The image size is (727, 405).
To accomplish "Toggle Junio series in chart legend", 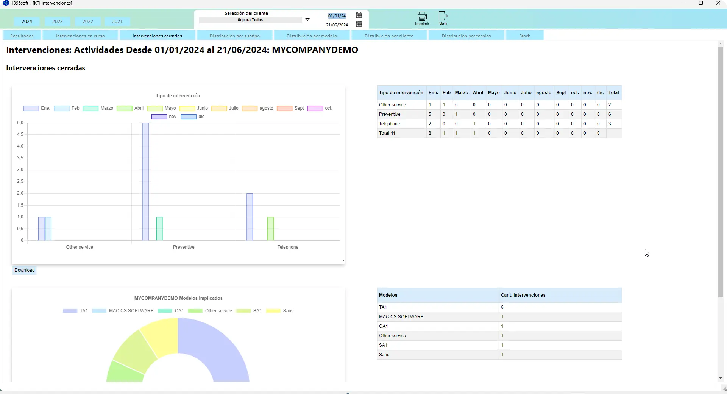I will (194, 108).
